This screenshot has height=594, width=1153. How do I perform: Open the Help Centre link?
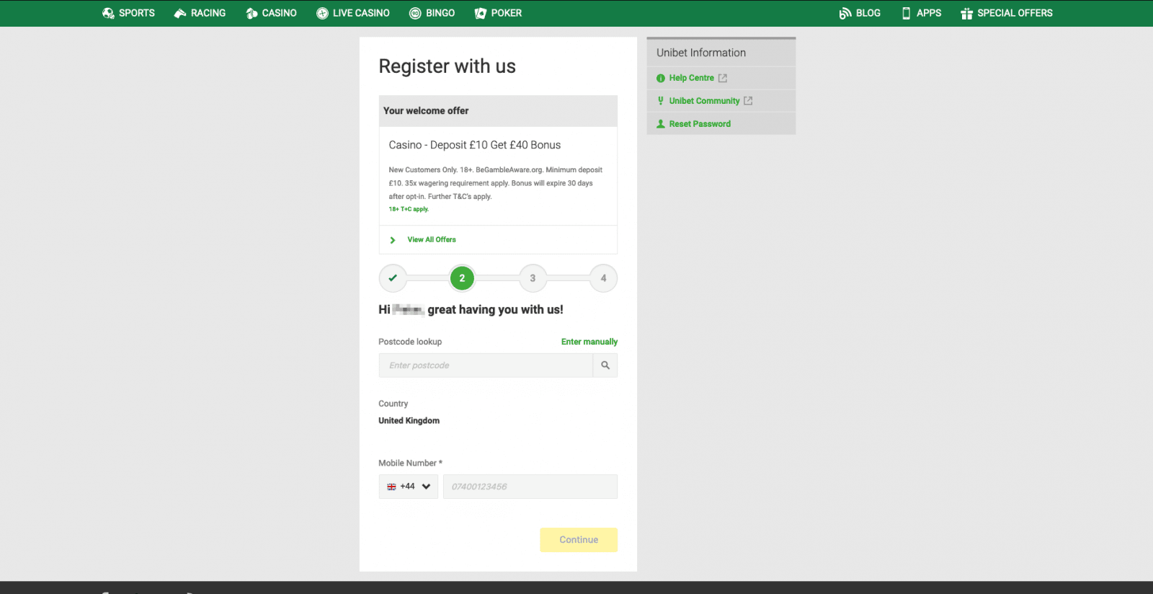tap(692, 78)
